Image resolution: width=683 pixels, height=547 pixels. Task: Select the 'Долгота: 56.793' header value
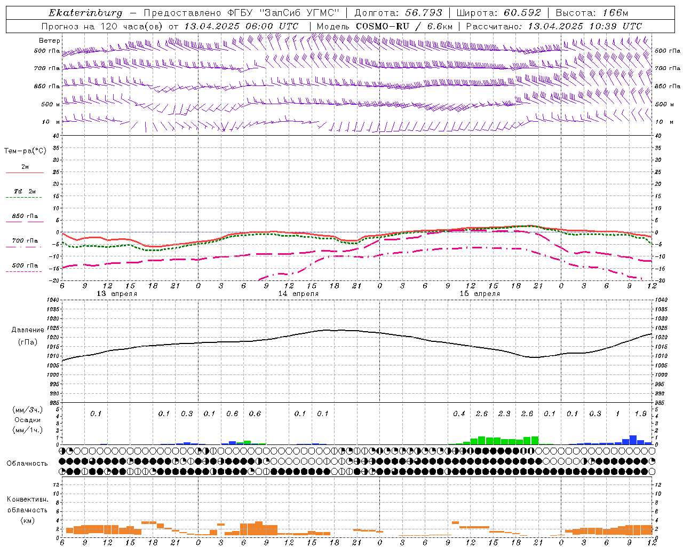[398, 13]
